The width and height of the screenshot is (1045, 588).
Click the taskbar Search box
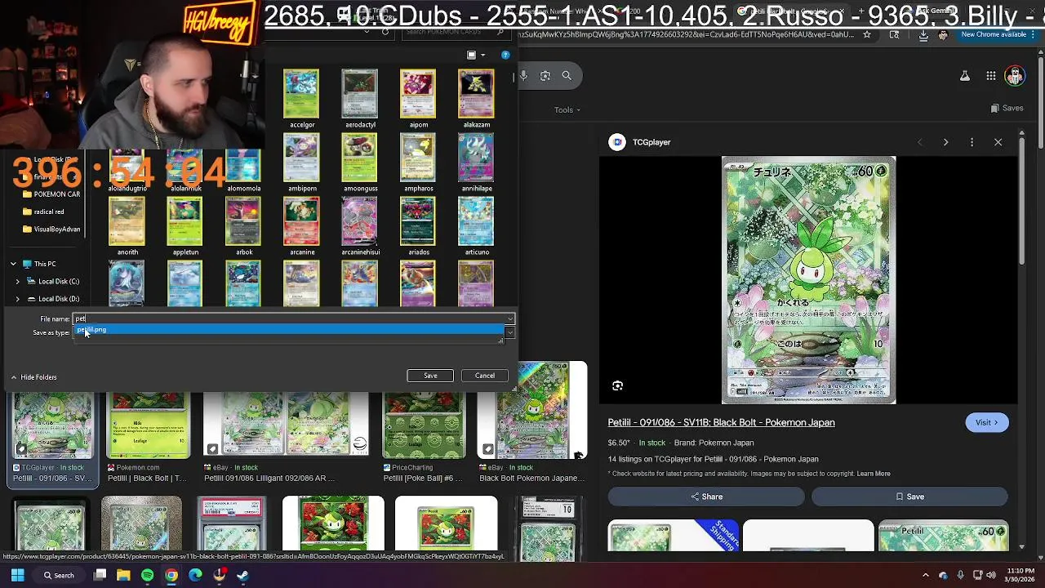(x=59, y=575)
